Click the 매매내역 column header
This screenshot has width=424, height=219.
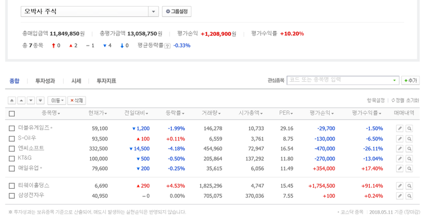pos(404,113)
